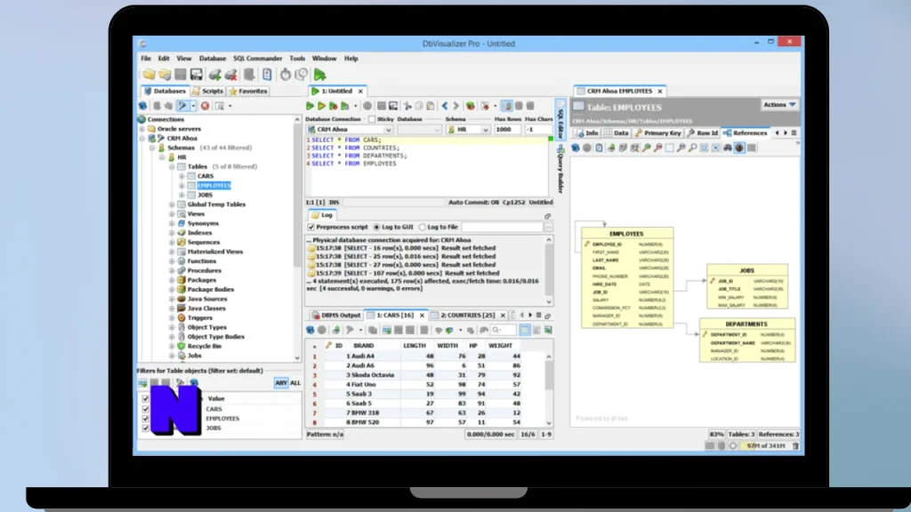Click the export icon at grid toolbar right end
The width and height of the screenshot is (911, 512).
(x=548, y=331)
